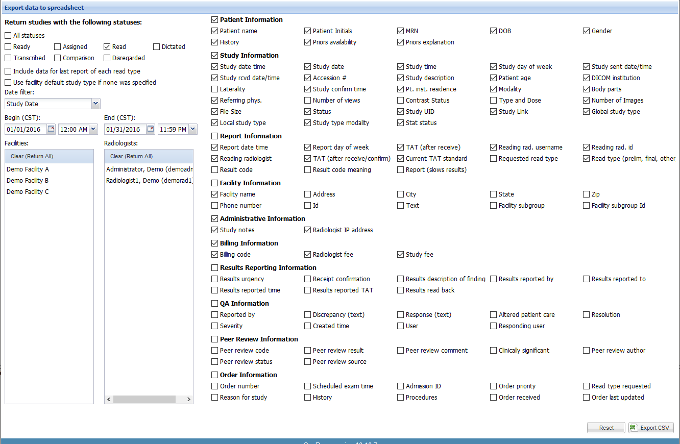Check the Contrast Status checkbox

[x=400, y=101]
